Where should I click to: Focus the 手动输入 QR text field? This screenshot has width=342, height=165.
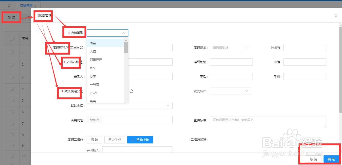pyautogui.click(x=137, y=149)
